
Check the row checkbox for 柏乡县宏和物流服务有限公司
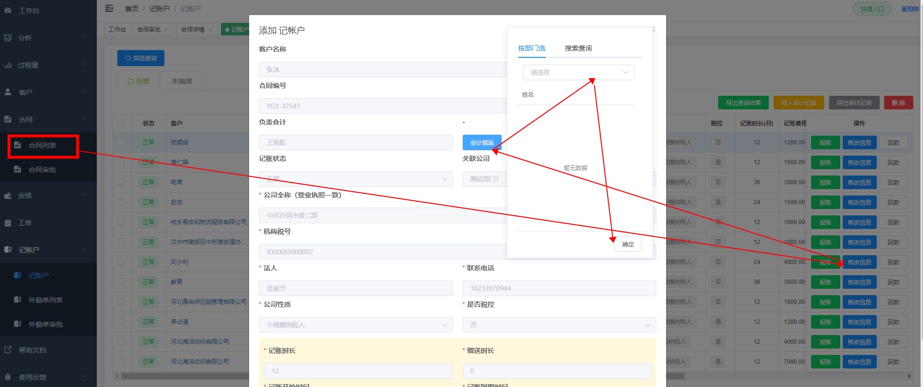[x=121, y=222]
